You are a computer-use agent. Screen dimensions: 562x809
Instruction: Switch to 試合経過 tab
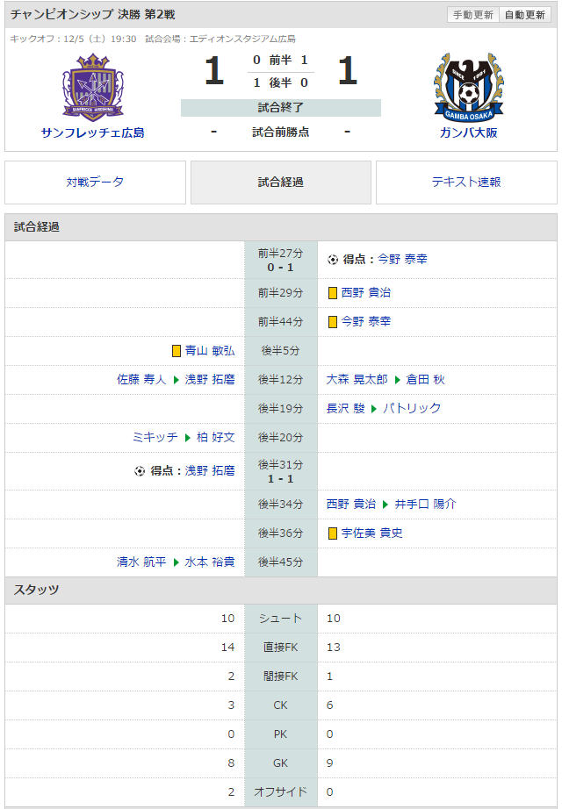(280, 183)
